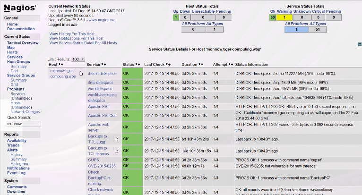Click Unknown header in Service Status Totals

coord(302,11)
